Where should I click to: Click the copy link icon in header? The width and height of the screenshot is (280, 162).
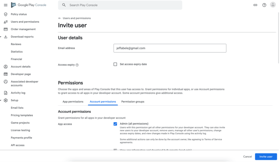tap(255, 5)
